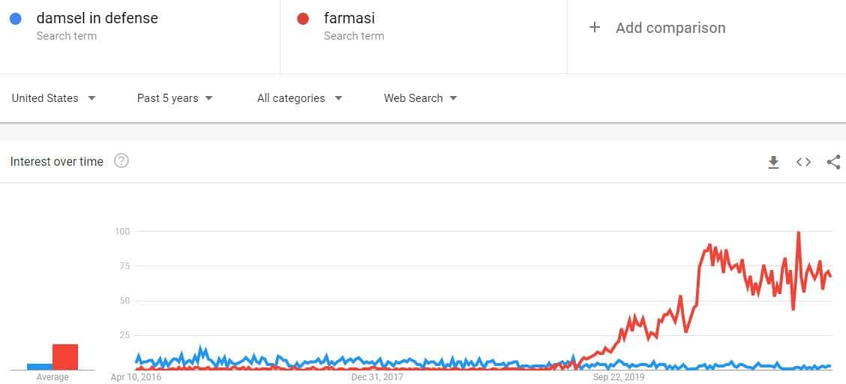Click the red Average bar for farmasi

65,356
